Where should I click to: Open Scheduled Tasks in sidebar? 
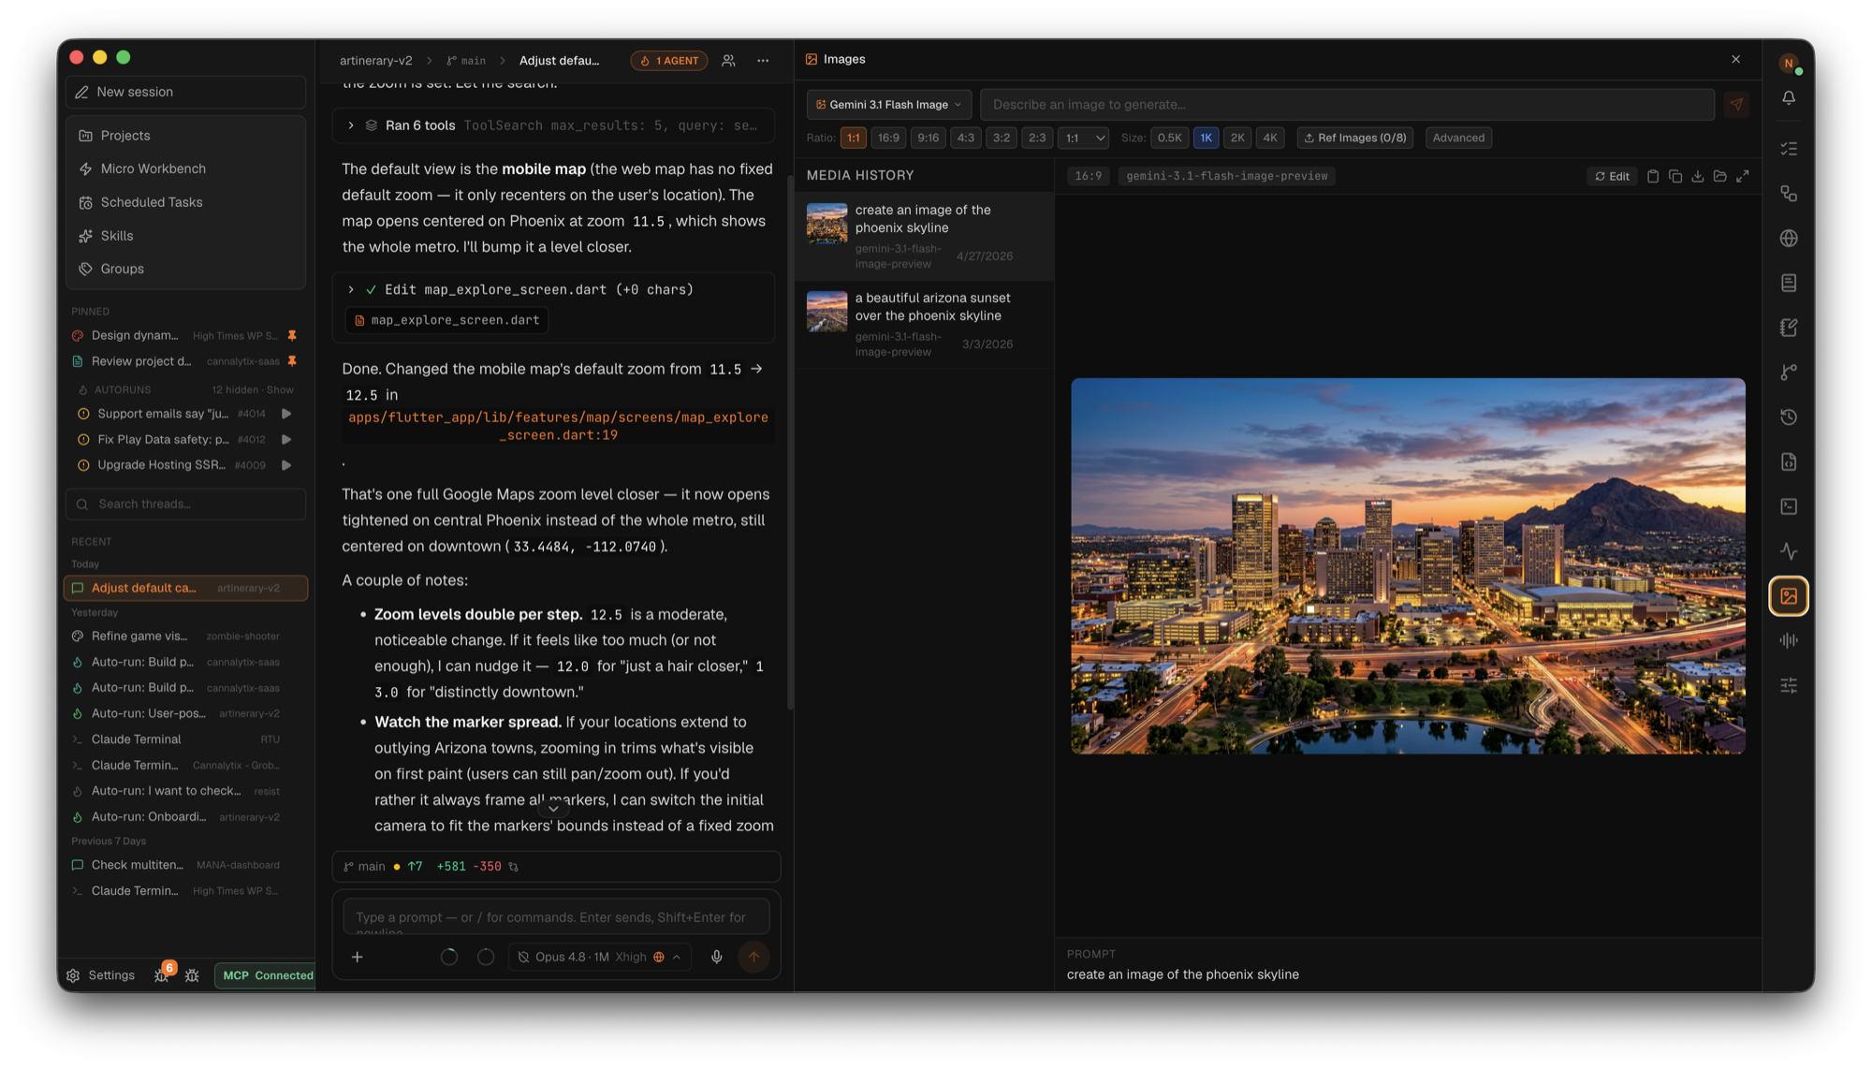tap(186, 202)
